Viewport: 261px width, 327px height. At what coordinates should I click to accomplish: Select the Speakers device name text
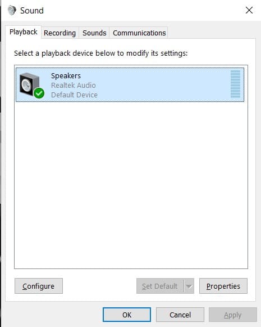[x=66, y=76]
